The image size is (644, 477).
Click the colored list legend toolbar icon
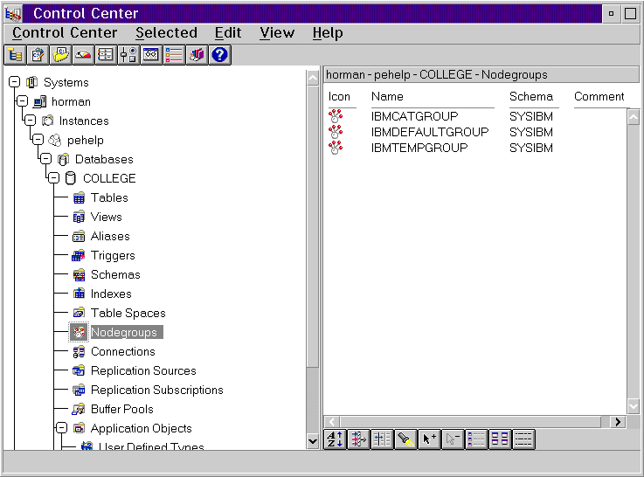174,55
